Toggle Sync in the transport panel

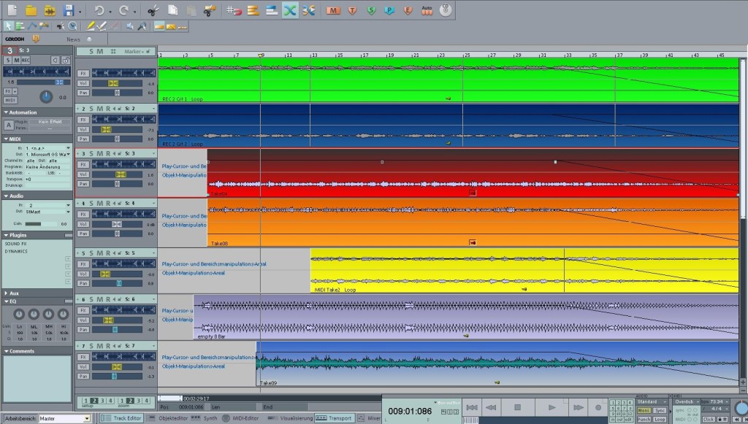coord(660,411)
